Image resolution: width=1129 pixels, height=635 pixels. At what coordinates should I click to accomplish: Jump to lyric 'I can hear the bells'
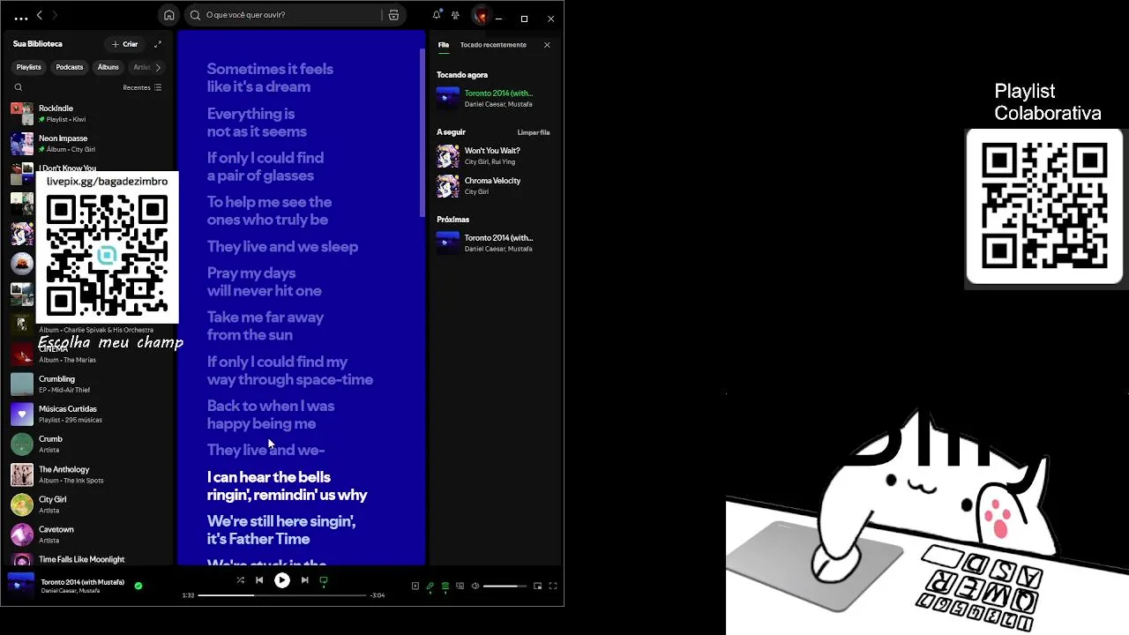pos(287,486)
